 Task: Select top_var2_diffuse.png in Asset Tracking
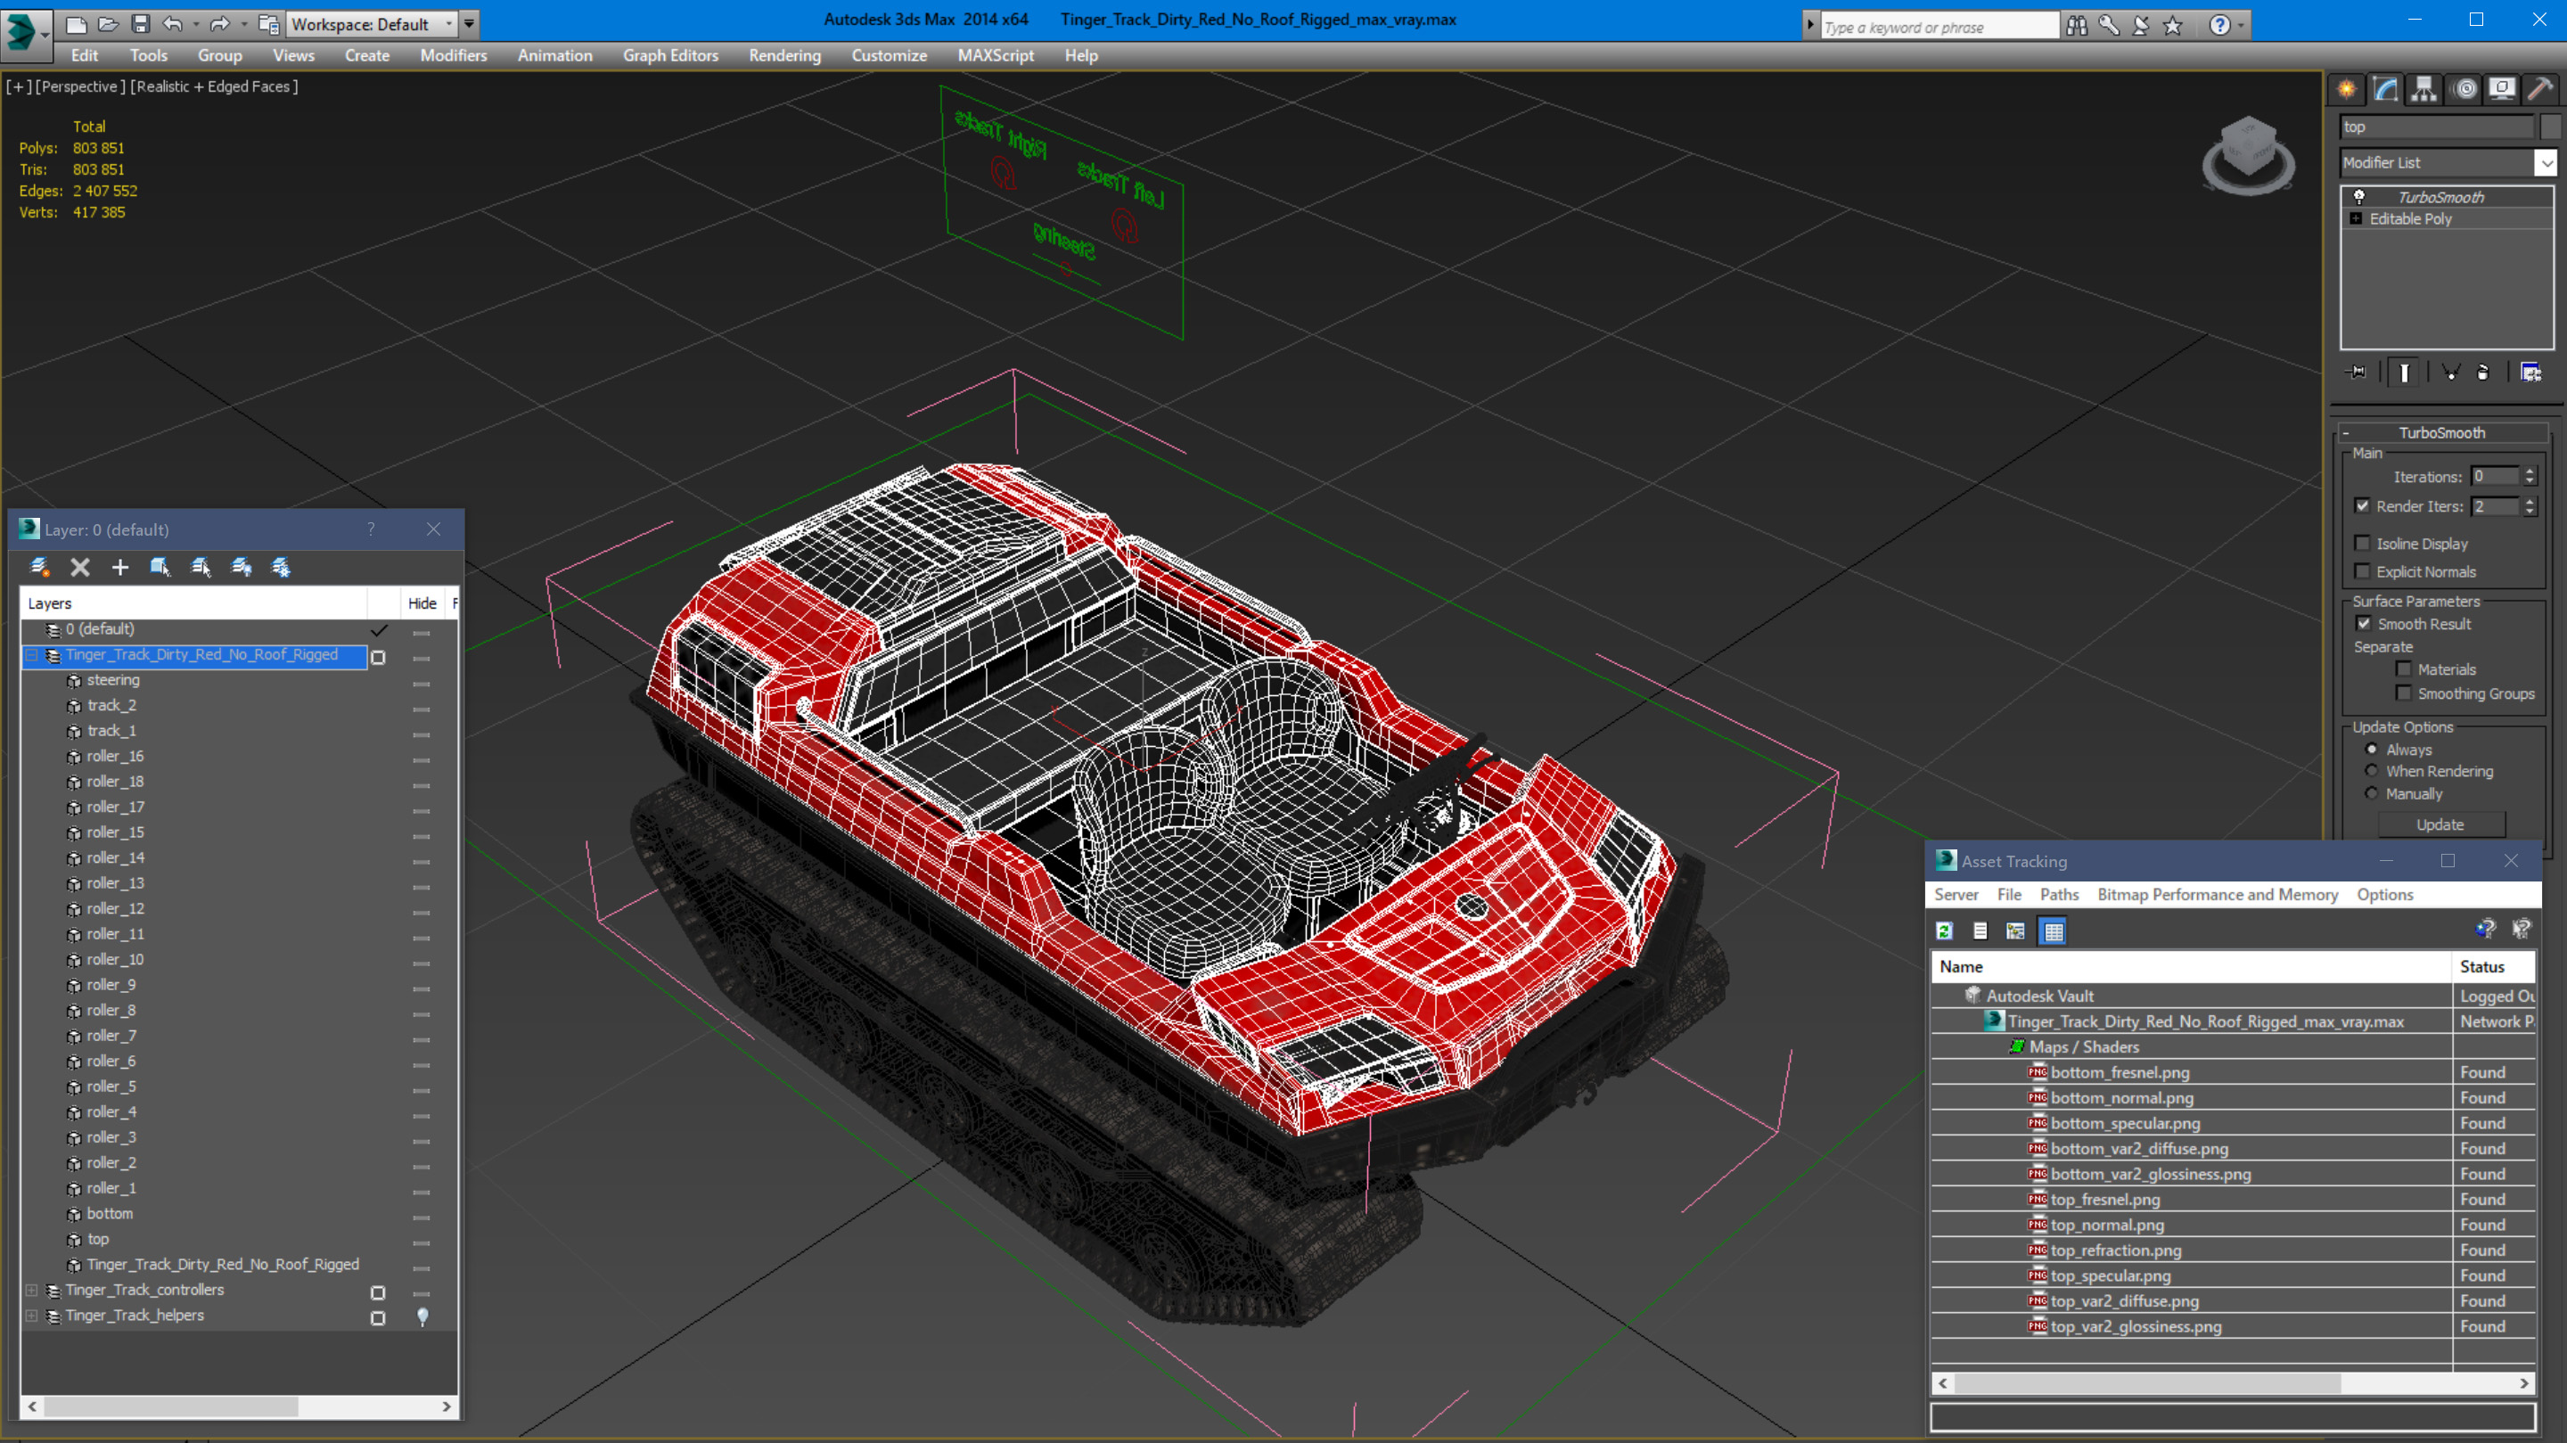click(x=2125, y=1300)
